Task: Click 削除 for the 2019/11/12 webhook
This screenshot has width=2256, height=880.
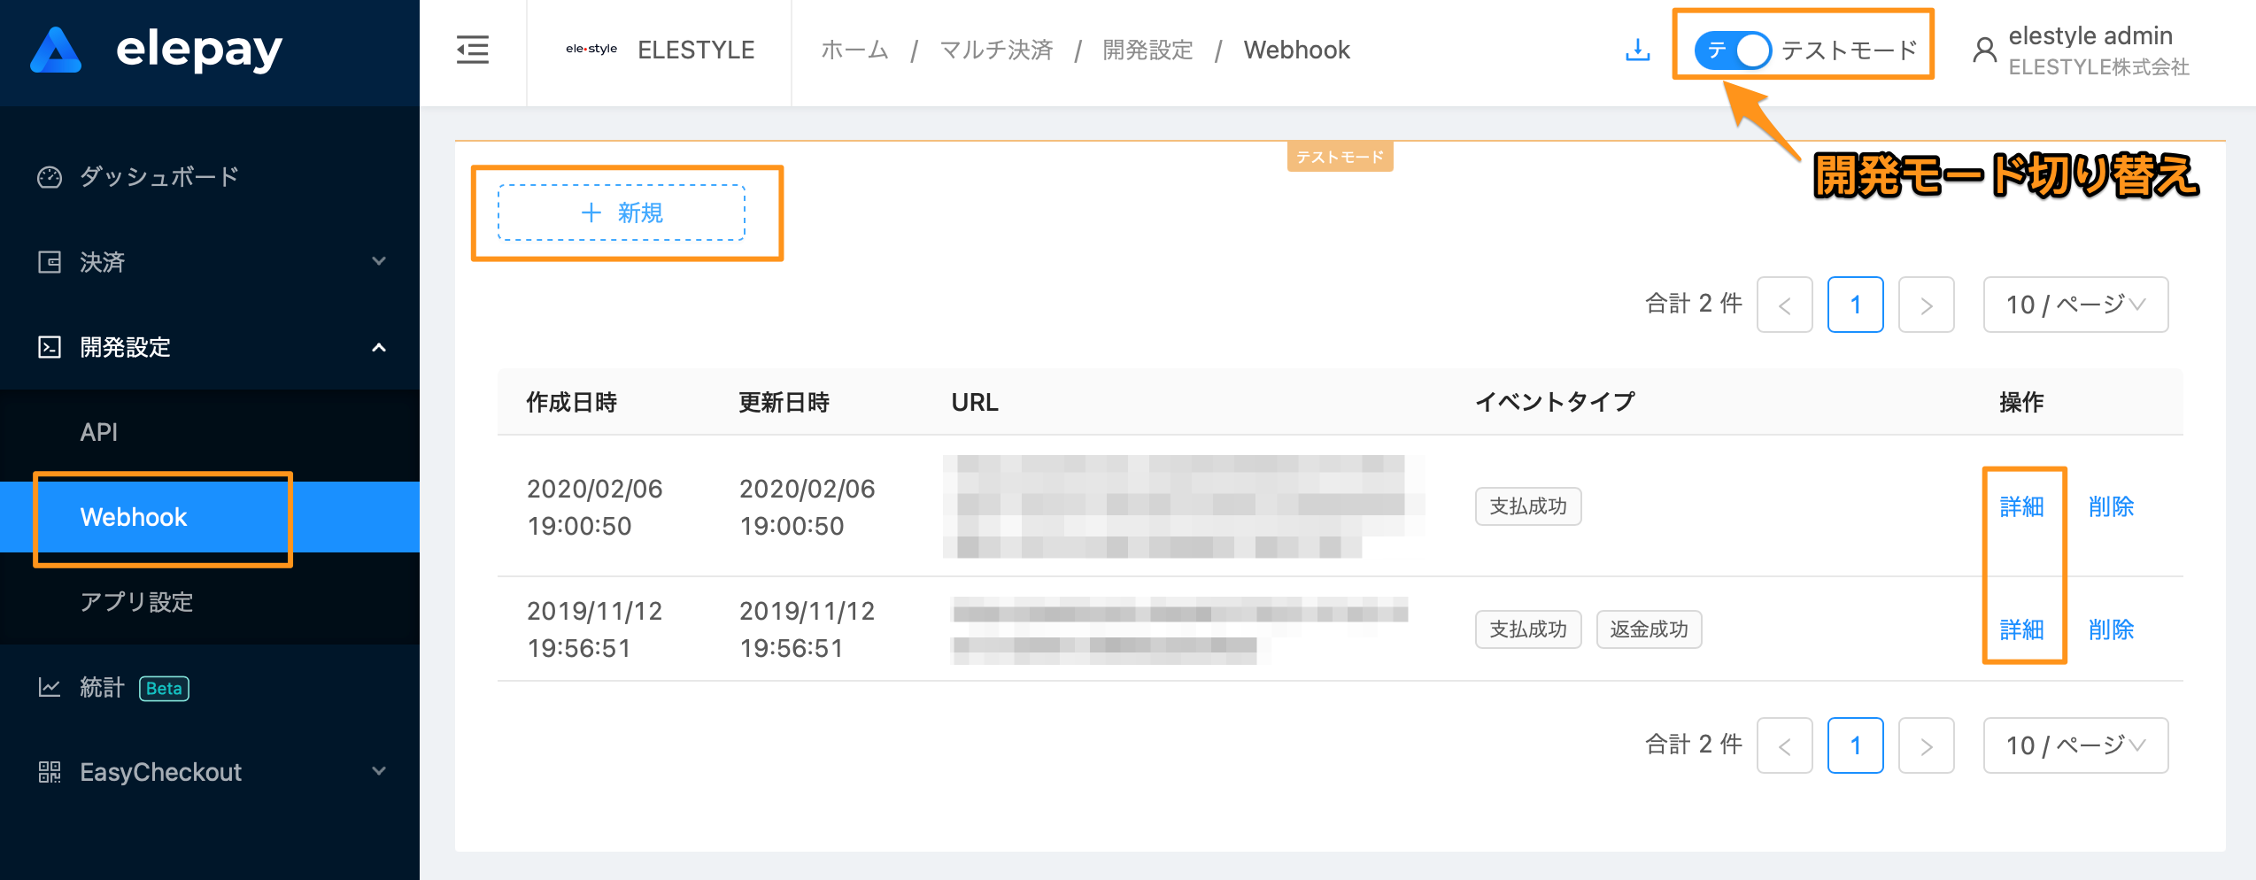Action: [x=2111, y=629]
